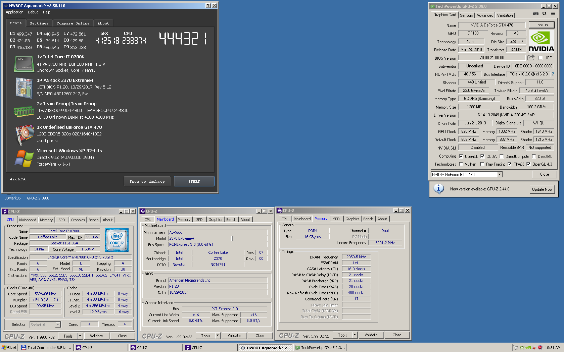The height and width of the screenshot is (352, 564).
Task: Click the CPU chip icon in Aquamark
Action: coord(24,64)
